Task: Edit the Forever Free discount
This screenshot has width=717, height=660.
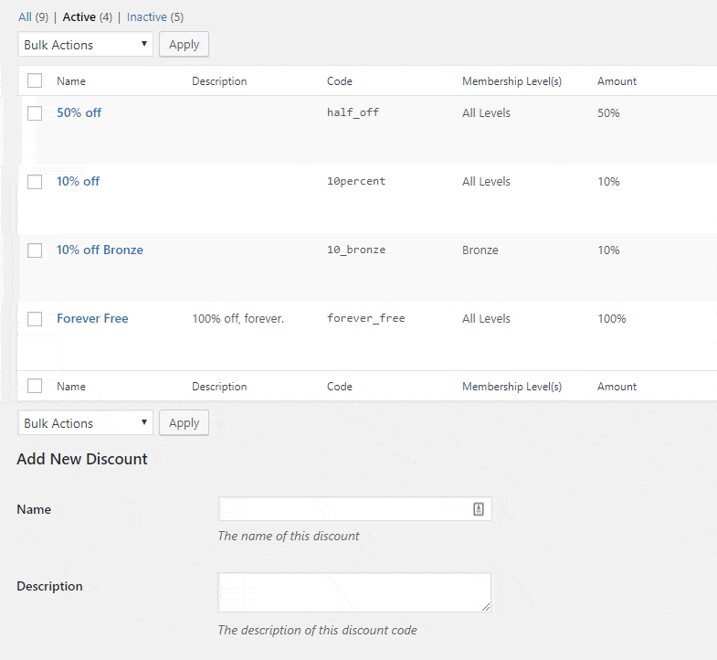Action: coord(92,319)
